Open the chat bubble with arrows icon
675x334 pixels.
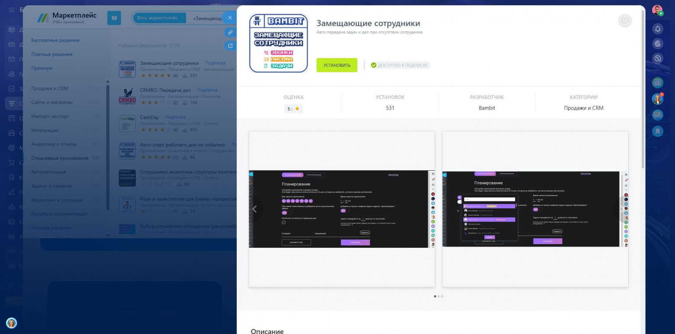click(658, 58)
